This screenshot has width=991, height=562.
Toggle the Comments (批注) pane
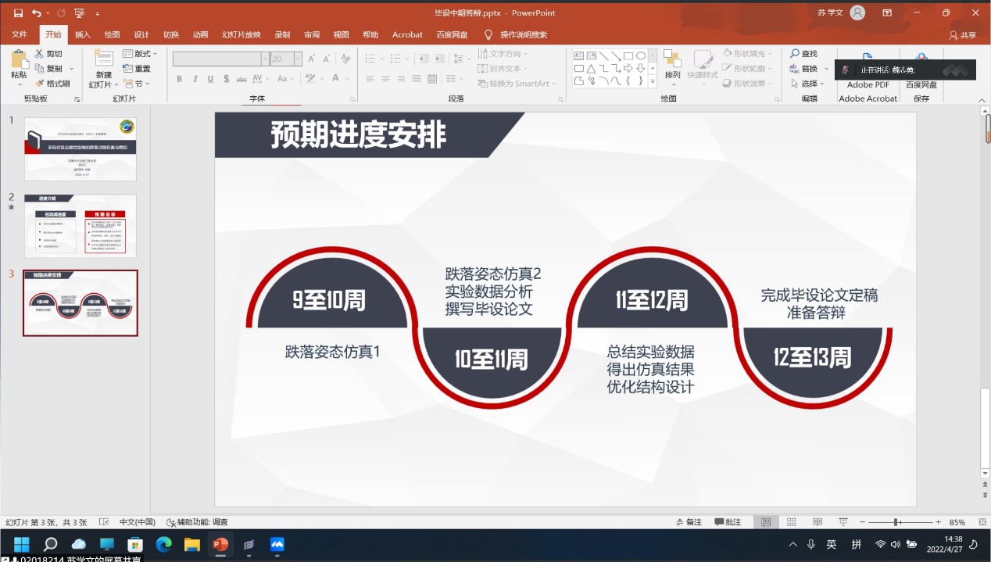click(728, 522)
